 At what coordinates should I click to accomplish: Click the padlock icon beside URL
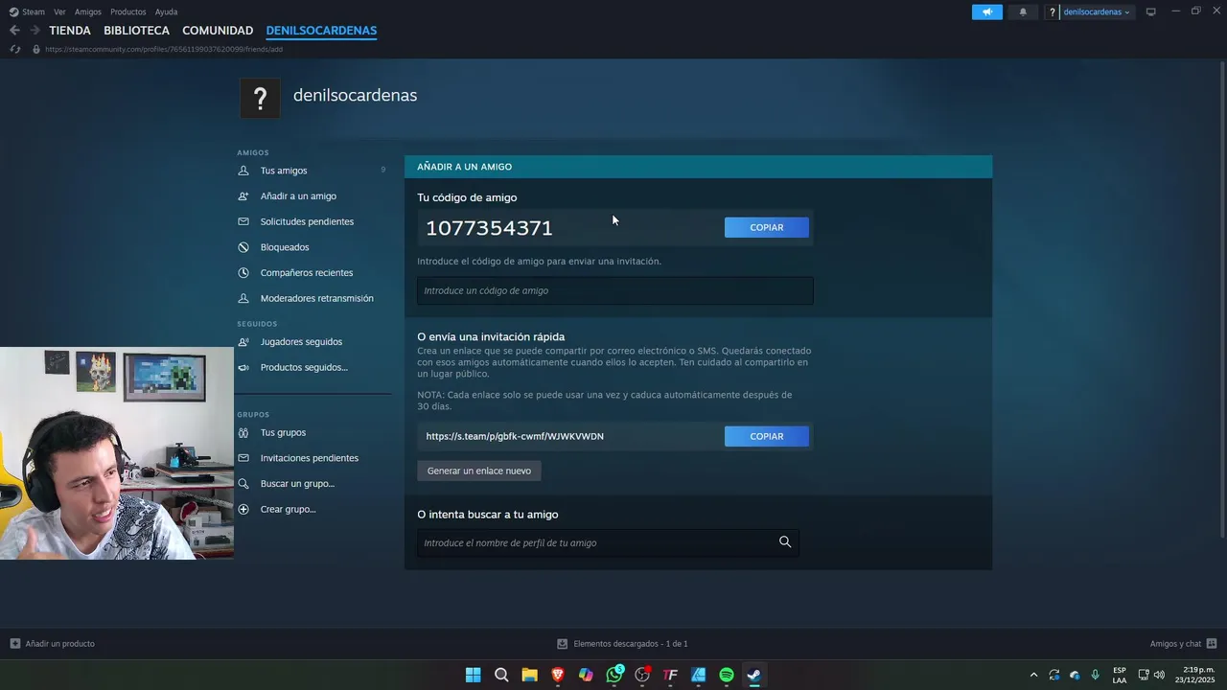36,49
